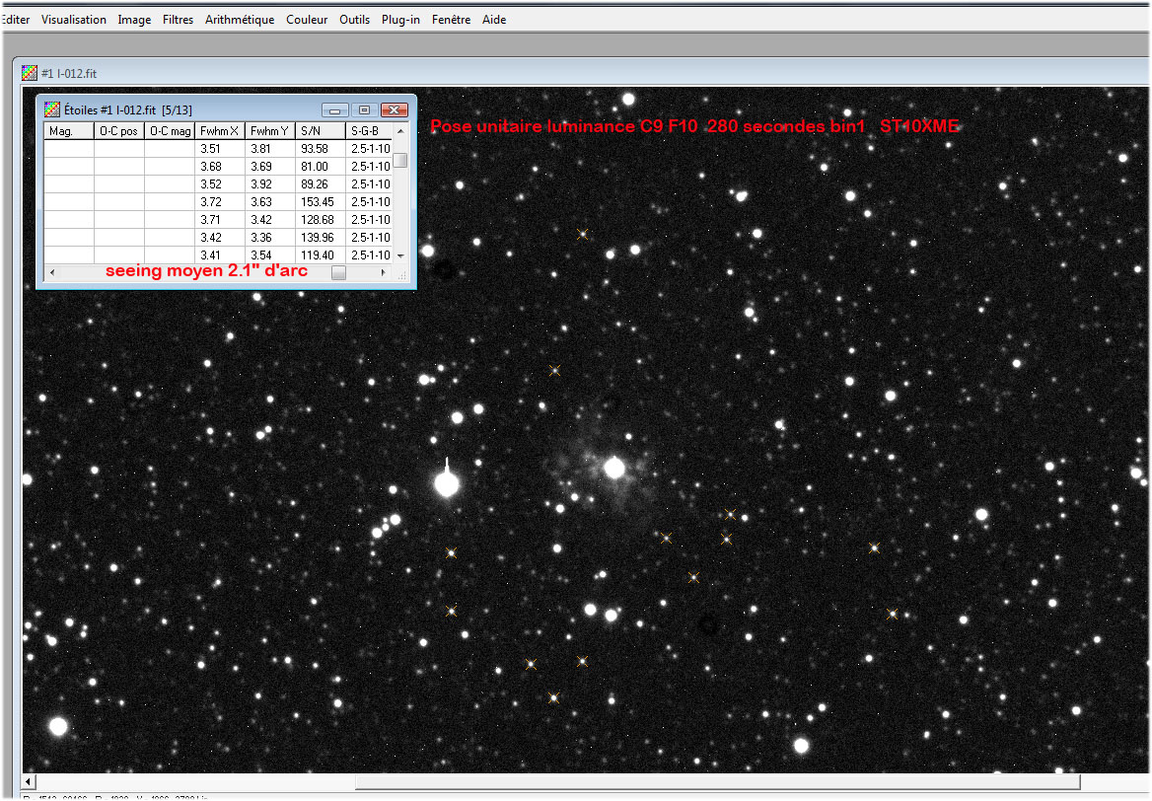This screenshot has height=801, width=1152.
Task: Open the Image menu
Action: point(134,20)
